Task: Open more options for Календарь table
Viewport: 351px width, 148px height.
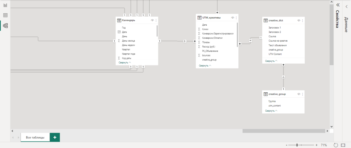Action: [x=156, y=21]
